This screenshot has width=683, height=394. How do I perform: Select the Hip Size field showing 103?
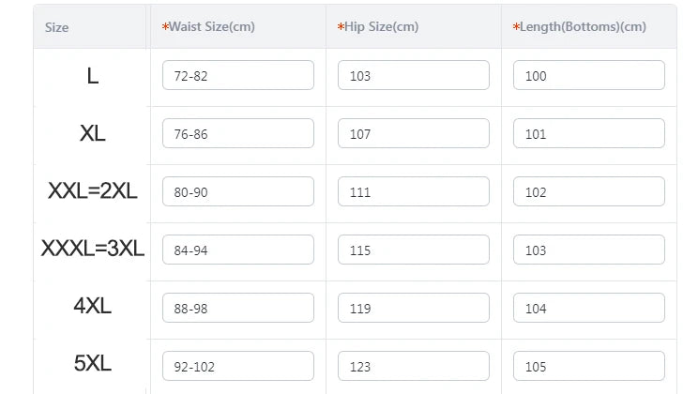[x=413, y=76]
